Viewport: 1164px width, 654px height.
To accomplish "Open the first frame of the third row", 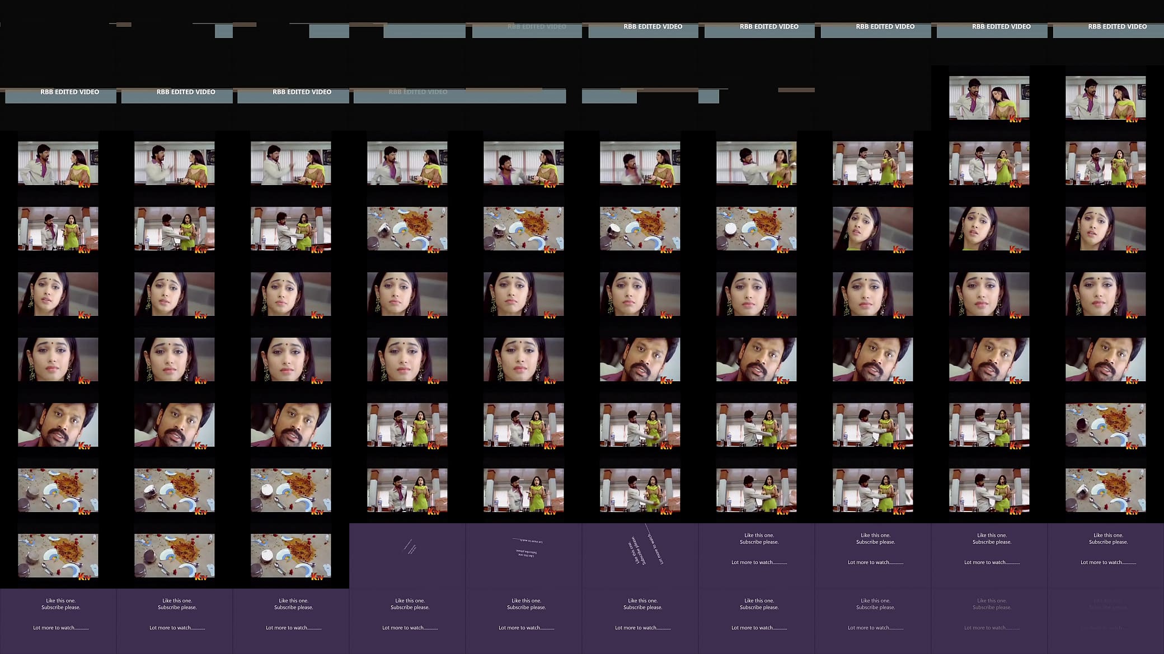I will click(58, 163).
